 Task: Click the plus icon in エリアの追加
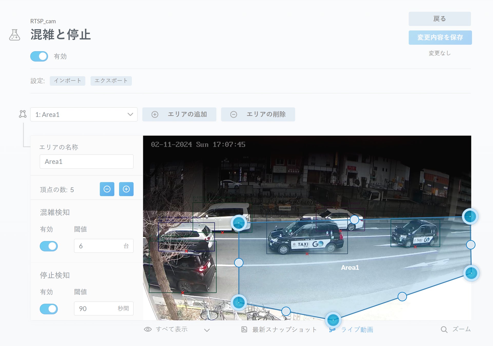[x=155, y=114]
